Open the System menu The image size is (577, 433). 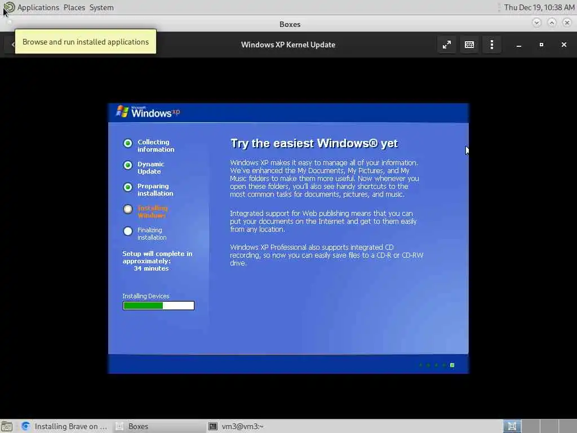[x=101, y=7]
